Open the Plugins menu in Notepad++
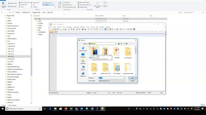The image size is (206, 115). click(102, 27)
